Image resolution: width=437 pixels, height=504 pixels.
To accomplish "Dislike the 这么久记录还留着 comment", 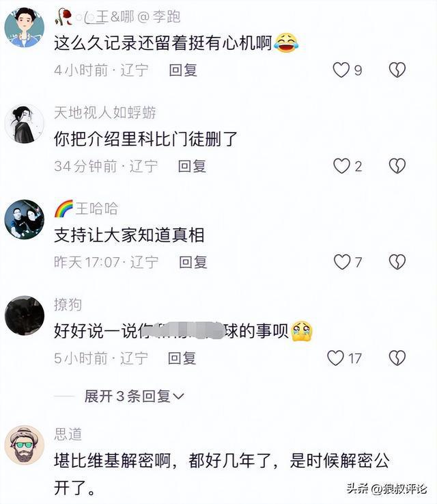I will [397, 70].
